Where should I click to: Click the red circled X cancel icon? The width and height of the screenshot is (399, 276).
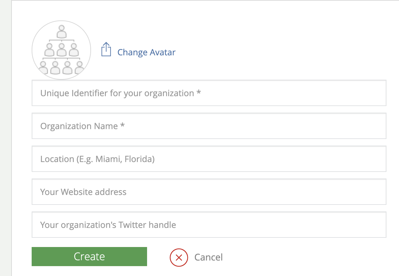pyautogui.click(x=179, y=257)
